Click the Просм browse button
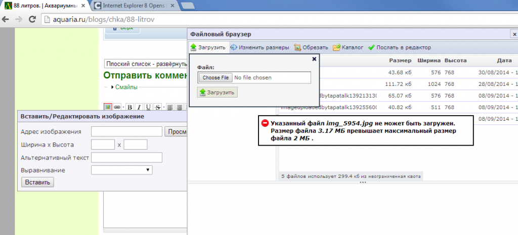Screen dimensions: 518x235 click(176, 132)
